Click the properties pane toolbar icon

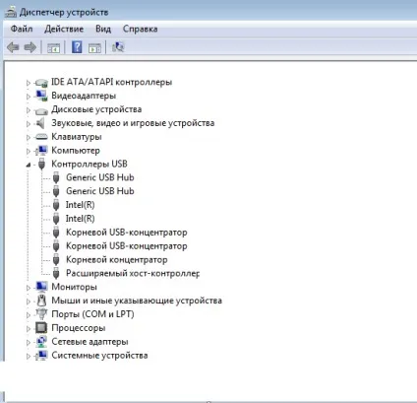pyautogui.click(x=94, y=48)
